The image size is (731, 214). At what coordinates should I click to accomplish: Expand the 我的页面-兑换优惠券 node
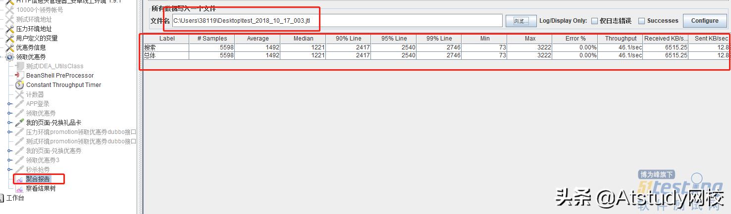(x=10, y=151)
